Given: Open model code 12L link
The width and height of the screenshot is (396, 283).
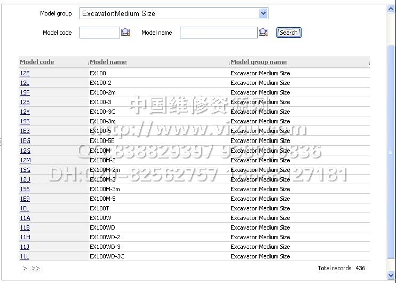Looking at the screenshot, I should pyautogui.click(x=25, y=83).
